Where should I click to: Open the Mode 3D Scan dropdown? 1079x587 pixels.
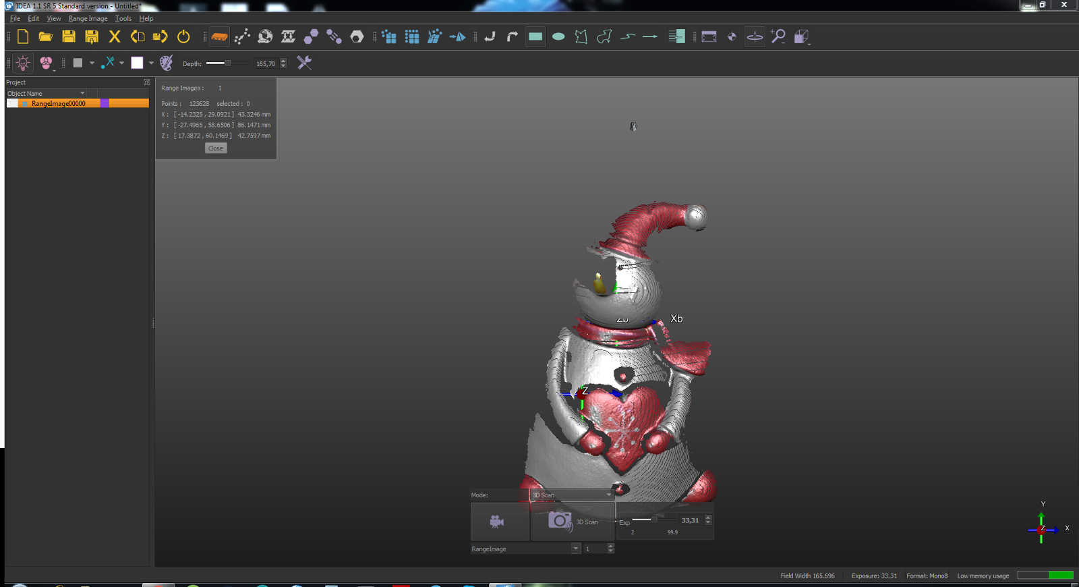pyautogui.click(x=571, y=495)
